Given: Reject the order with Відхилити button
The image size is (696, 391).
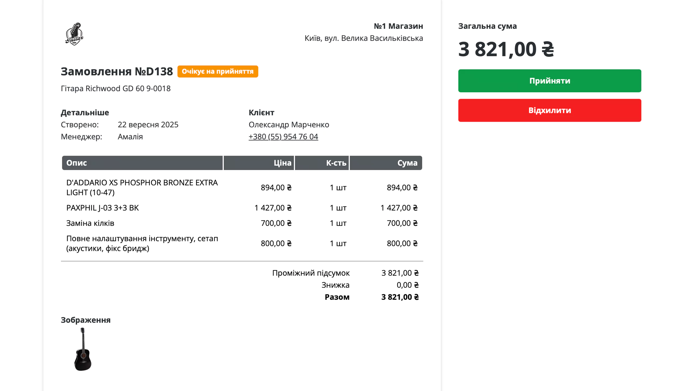Looking at the screenshot, I should [549, 110].
